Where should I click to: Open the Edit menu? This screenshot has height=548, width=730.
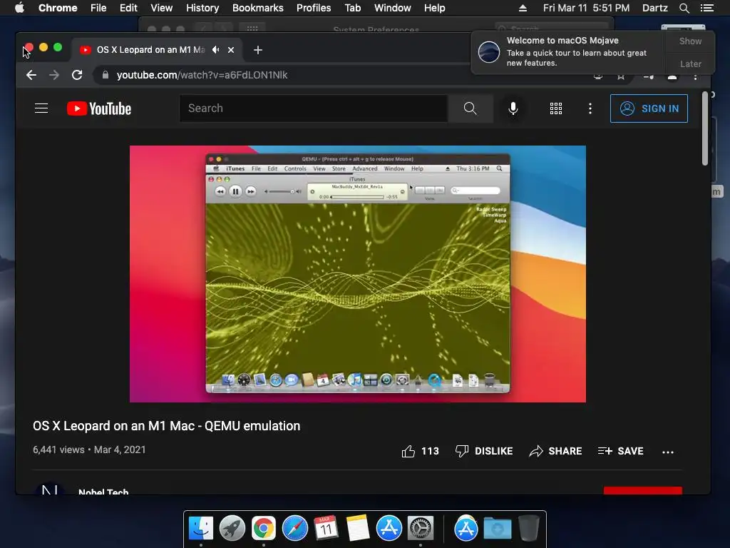(128, 8)
